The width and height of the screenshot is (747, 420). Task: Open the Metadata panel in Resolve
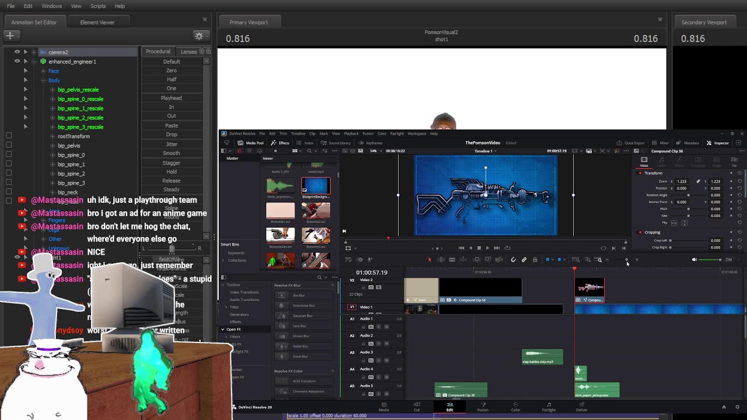coord(688,143)
